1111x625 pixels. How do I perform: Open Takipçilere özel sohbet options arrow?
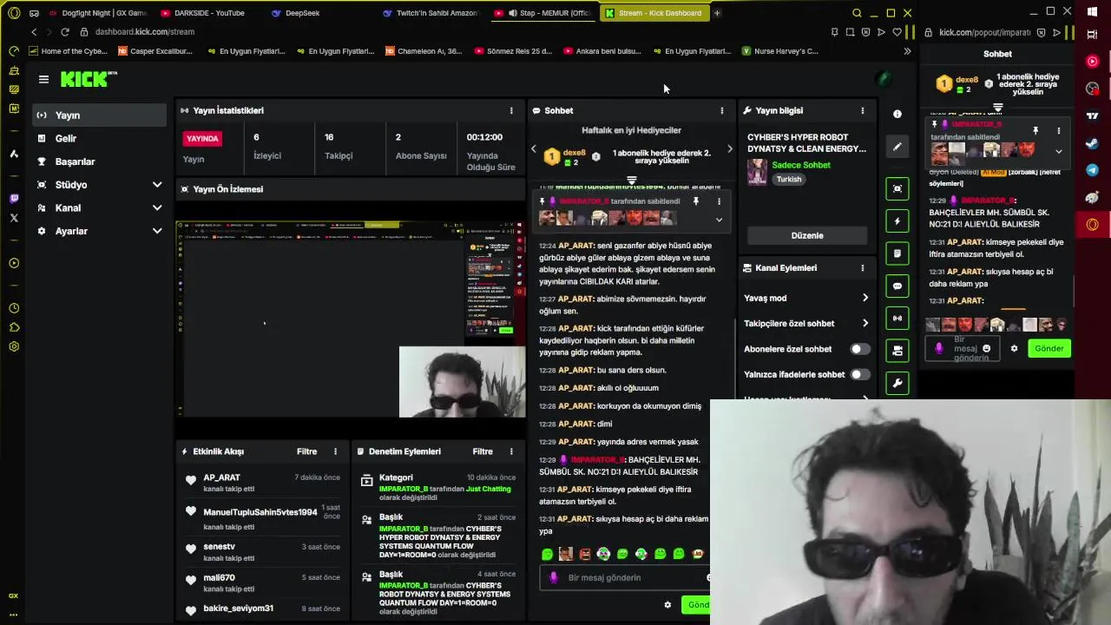(x=864, y=323)
